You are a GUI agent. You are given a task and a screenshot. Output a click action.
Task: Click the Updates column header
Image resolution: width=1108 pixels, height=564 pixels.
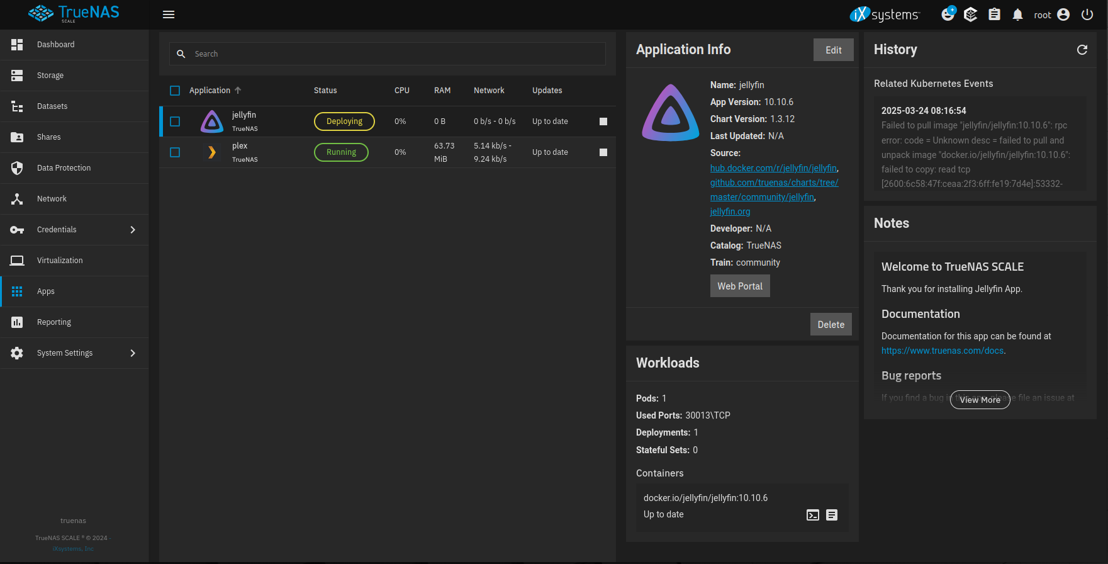tap(547, 91)
